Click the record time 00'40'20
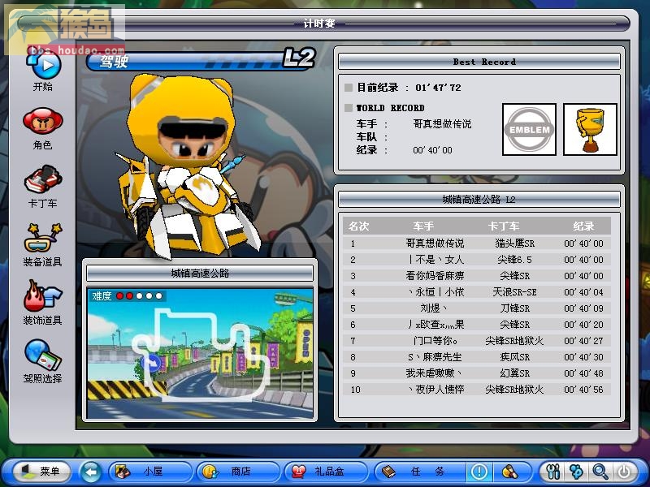 [x=583, y=325]
